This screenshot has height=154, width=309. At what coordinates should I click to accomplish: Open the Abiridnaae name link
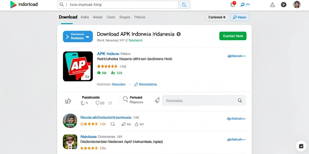88,137
